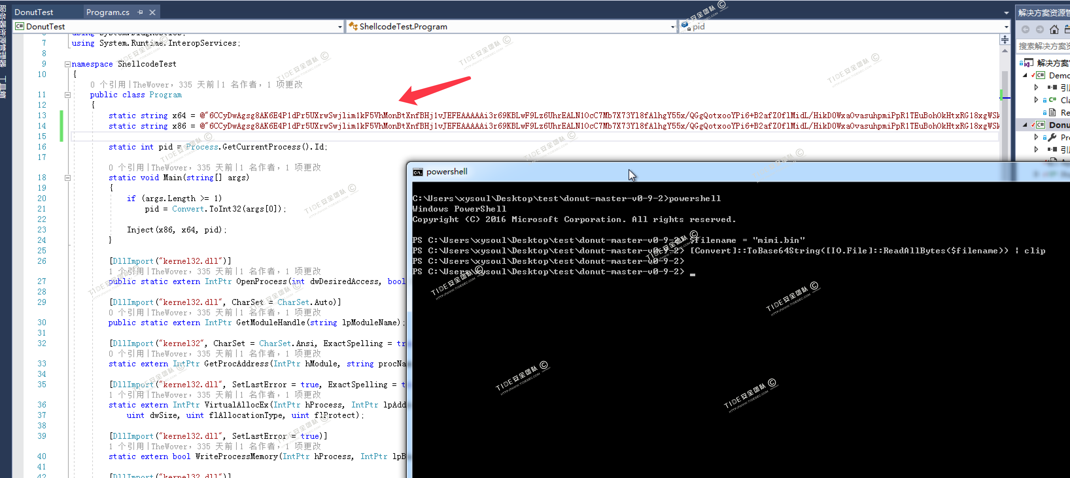Open the DonutTest project dropdown
This screenshot has height=478, width=1070.
click(x=340, y=27)
